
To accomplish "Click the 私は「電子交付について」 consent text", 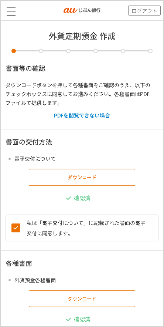I will pyautogui.click(x=86, y=228).
